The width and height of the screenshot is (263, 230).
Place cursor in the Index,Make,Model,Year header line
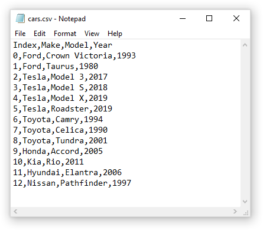coord(63,45)
